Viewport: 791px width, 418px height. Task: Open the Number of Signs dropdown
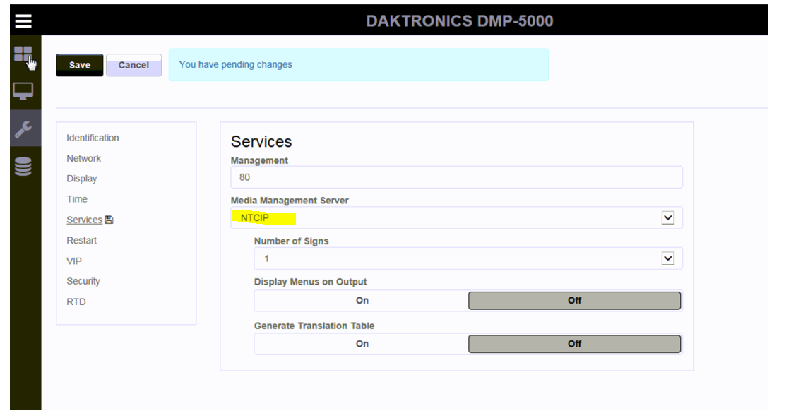(667, 259)
